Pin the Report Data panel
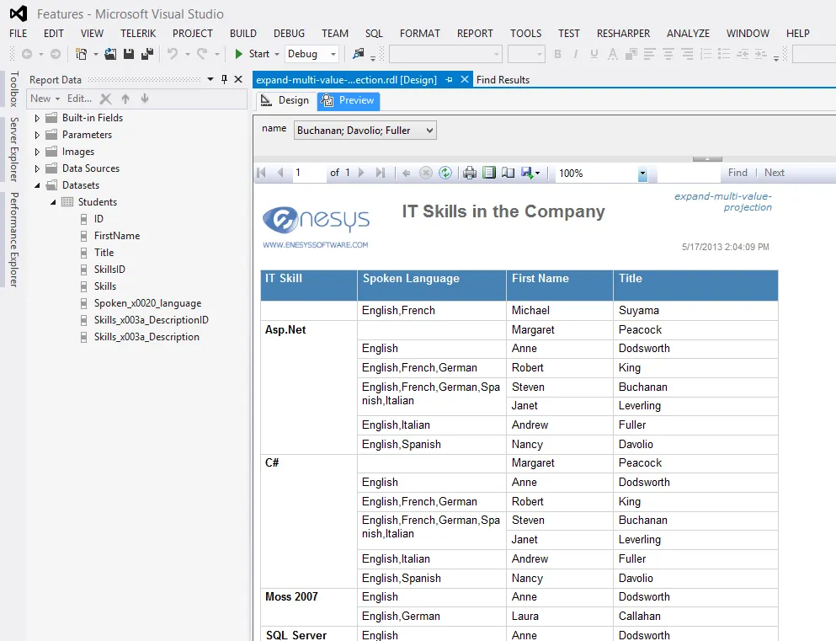 pos(225,79)
